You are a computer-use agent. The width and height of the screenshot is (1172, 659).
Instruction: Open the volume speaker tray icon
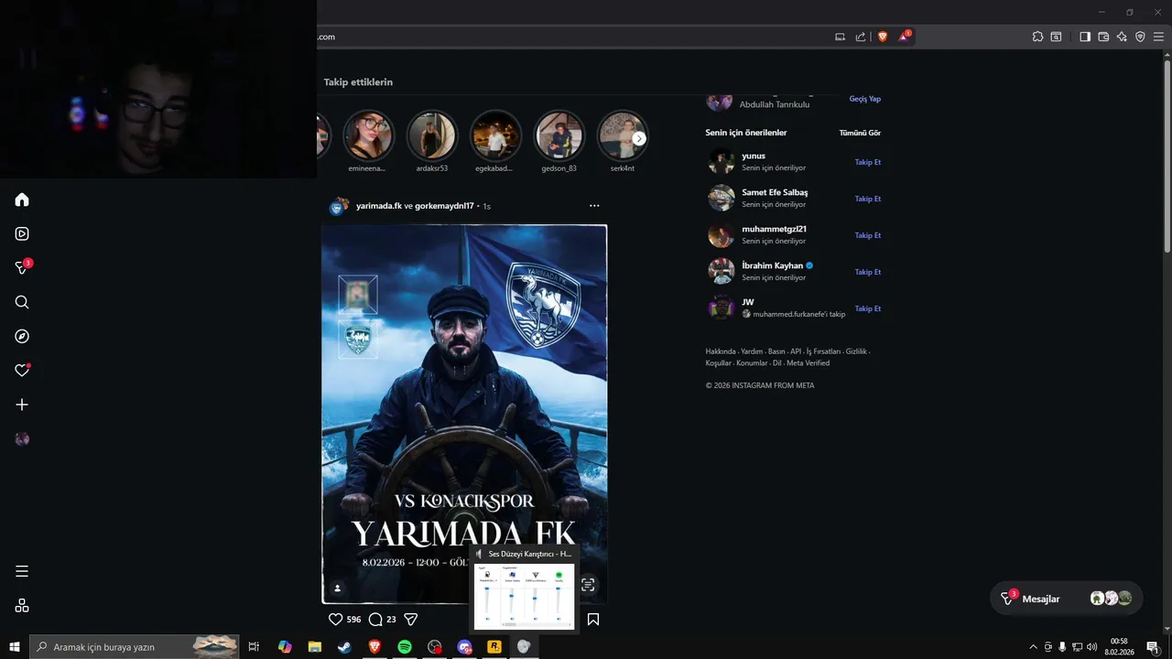coord(1091,647)
